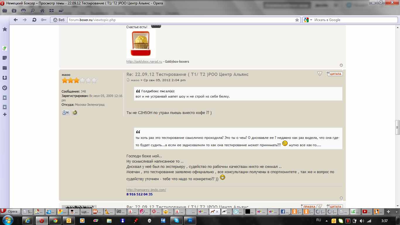Bookmark page with address bar star
Screen dimensions: 400x225
[x=297, y=20]
